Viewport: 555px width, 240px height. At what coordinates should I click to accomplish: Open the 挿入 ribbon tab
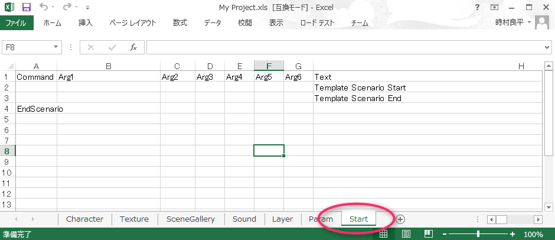coord(86,23)
